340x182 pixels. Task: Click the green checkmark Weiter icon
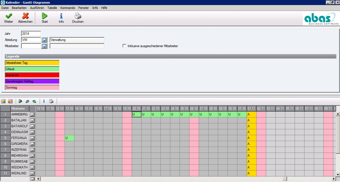coord(9,16)
